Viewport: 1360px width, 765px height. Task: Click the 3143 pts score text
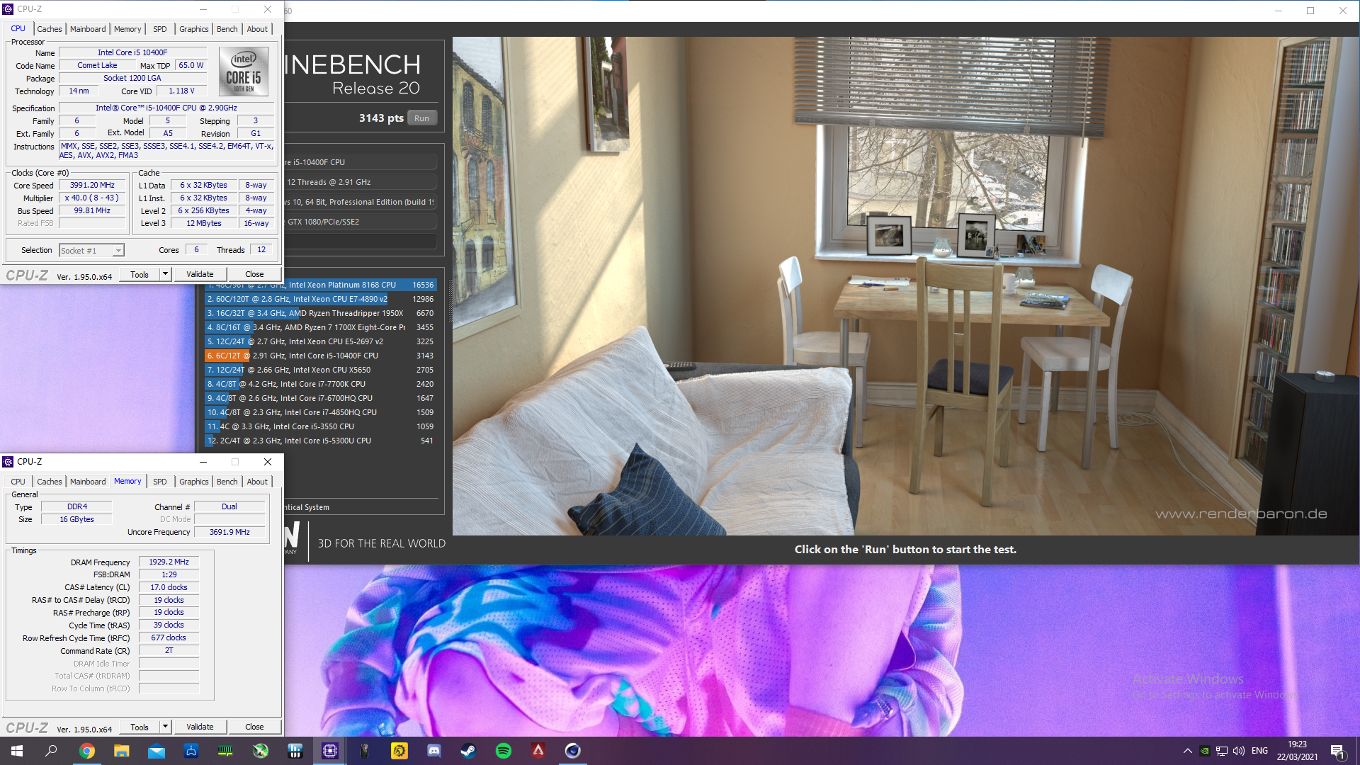[x=381, y=118]
